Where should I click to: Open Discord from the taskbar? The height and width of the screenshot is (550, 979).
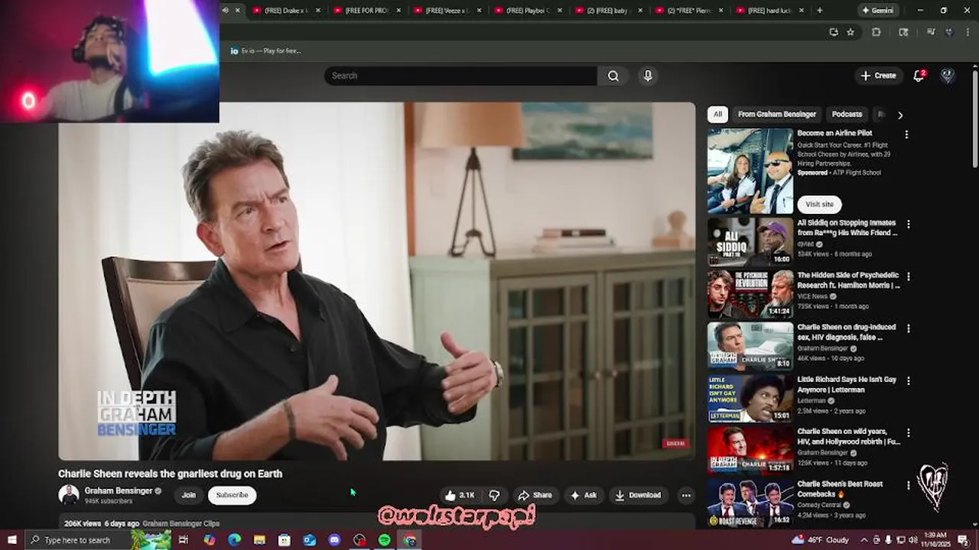coord(334,540)
